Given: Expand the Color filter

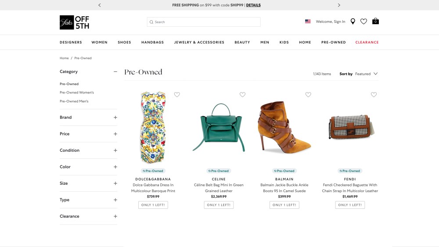Looking at the screenshot, I should point(115,167).
